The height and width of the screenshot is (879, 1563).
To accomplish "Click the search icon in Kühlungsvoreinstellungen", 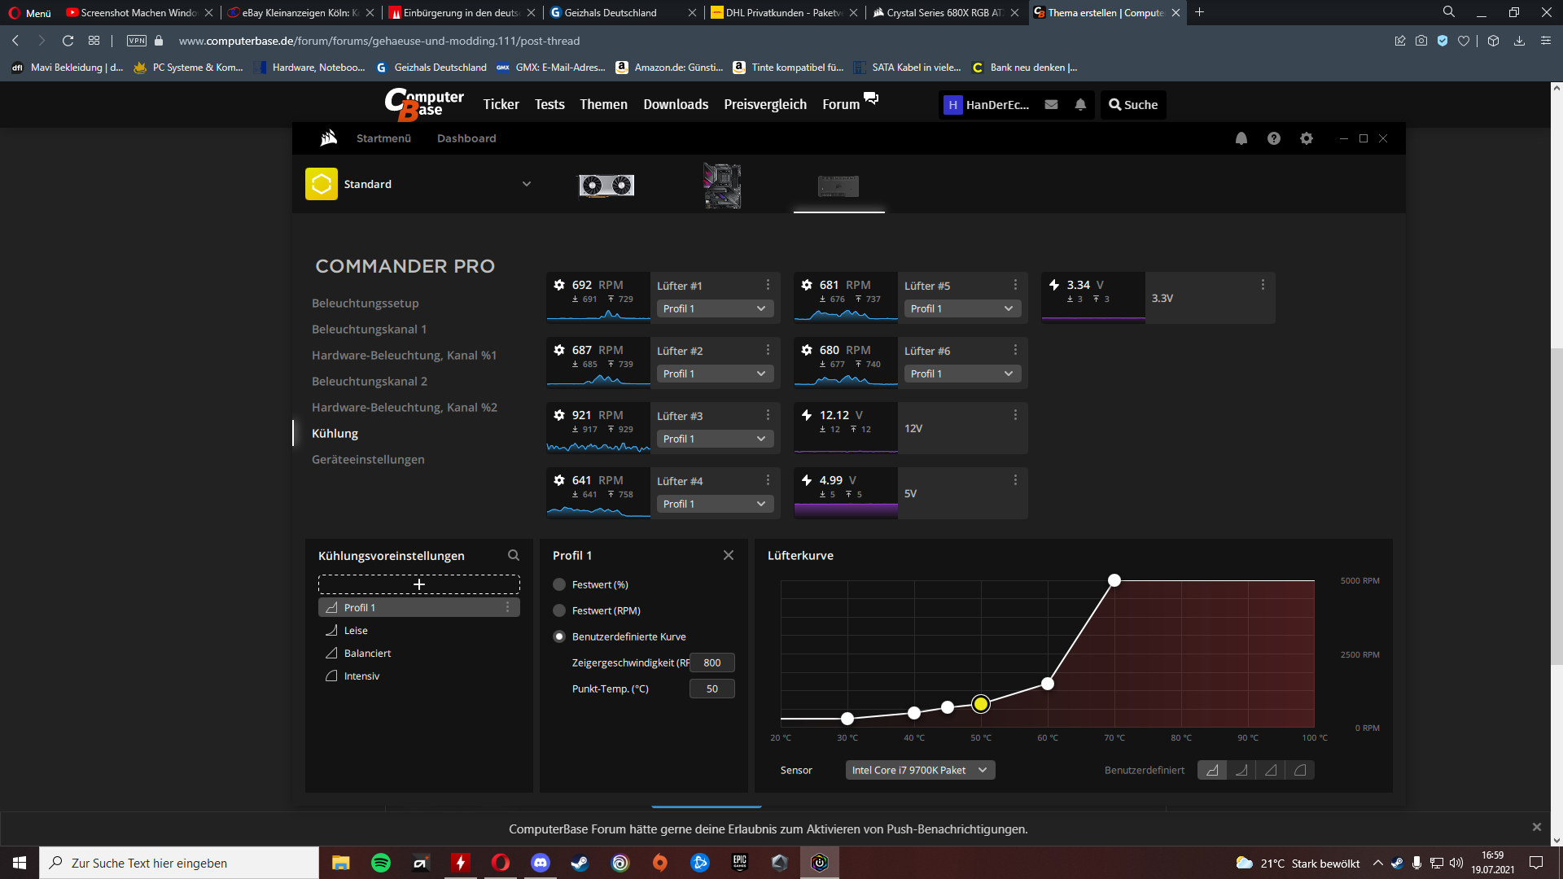I will tap(513, 555).
